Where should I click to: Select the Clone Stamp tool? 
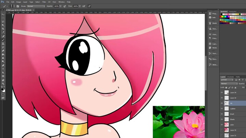(3, 44)
